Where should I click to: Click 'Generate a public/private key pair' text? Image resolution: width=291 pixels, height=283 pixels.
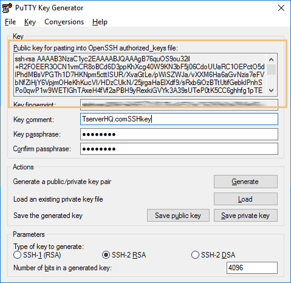click(62, 182)
